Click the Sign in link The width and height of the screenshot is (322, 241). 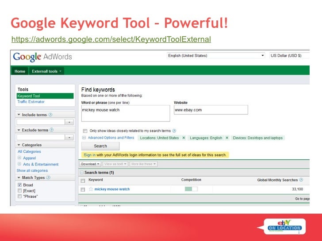(x=89, y=155)
